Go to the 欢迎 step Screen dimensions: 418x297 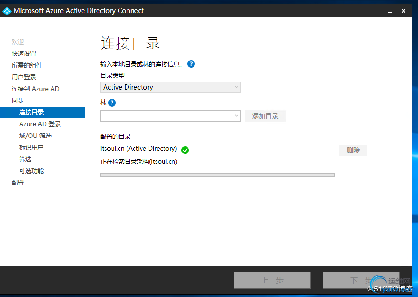18,42
